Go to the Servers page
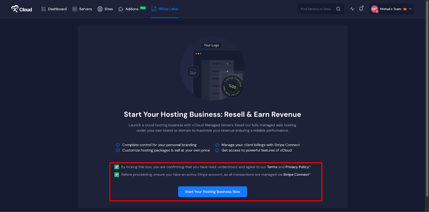Screen dimensions: 429x212 point(82,9)
